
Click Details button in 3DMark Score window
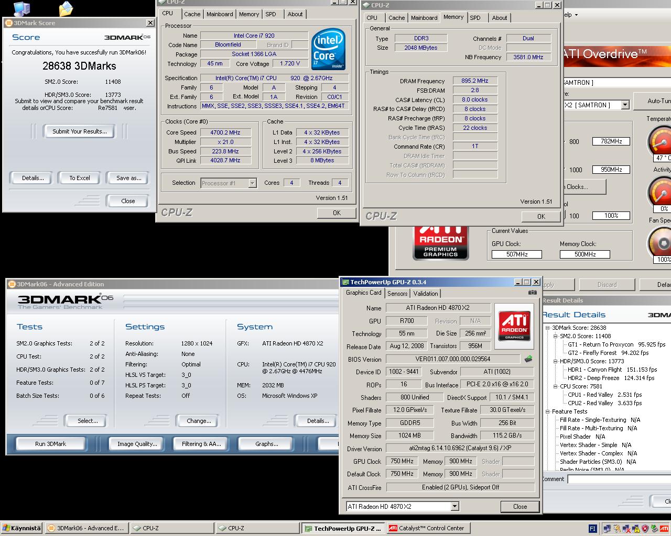33,178
